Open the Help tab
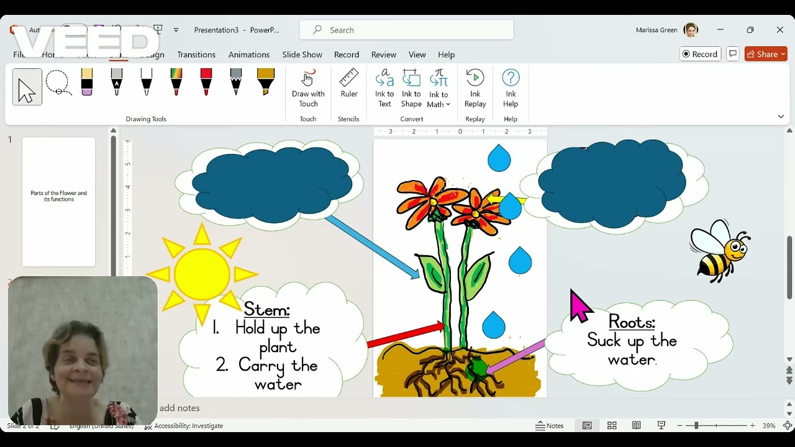This screenshot has width=795, height=447. [447, 55]
